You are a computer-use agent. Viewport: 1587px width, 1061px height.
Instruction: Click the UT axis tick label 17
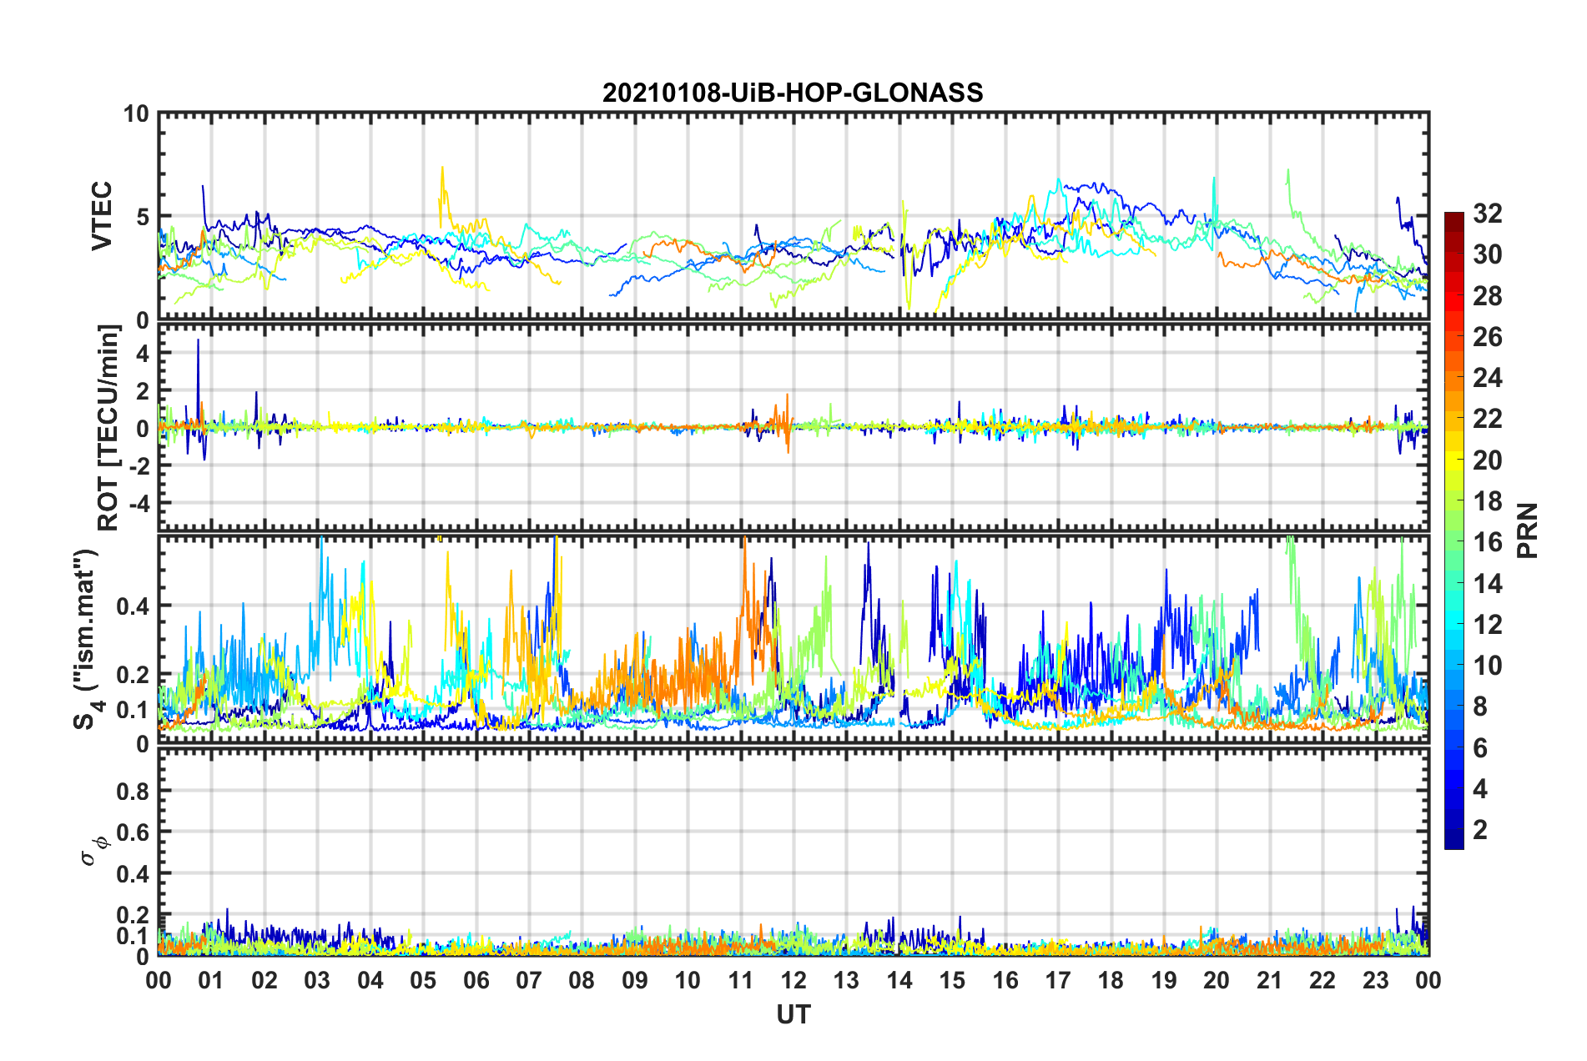1058,980
